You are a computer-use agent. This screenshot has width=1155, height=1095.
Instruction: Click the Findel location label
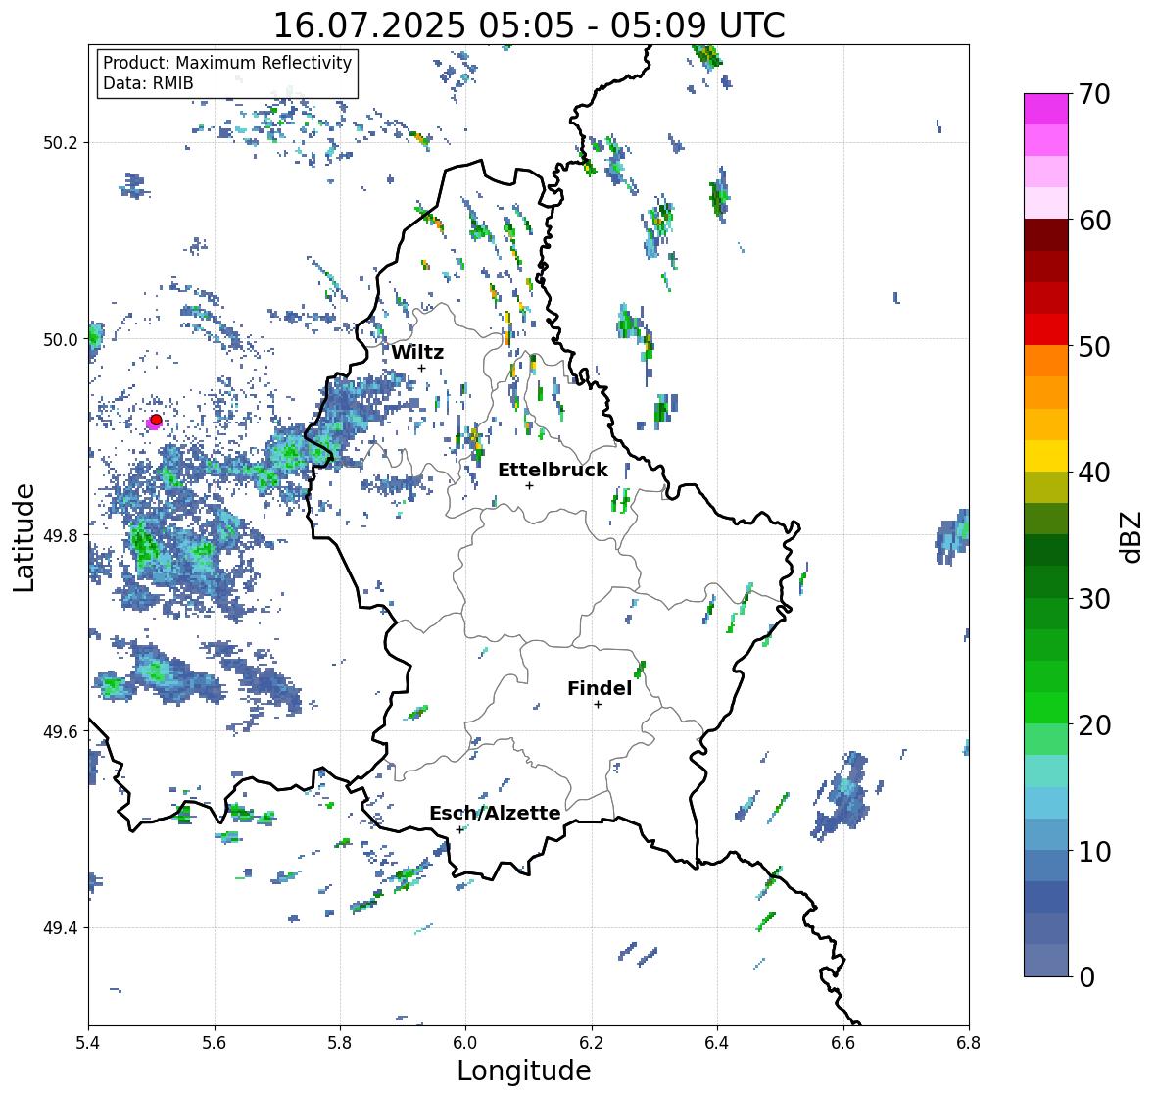[600, 688]
